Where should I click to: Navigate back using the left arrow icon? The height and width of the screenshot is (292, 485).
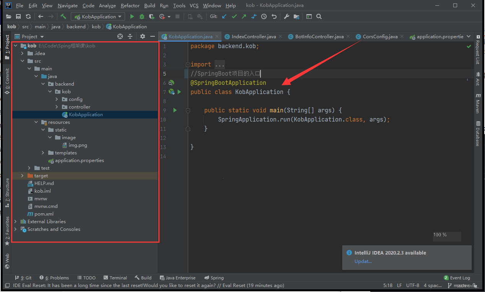coord(41,16)
